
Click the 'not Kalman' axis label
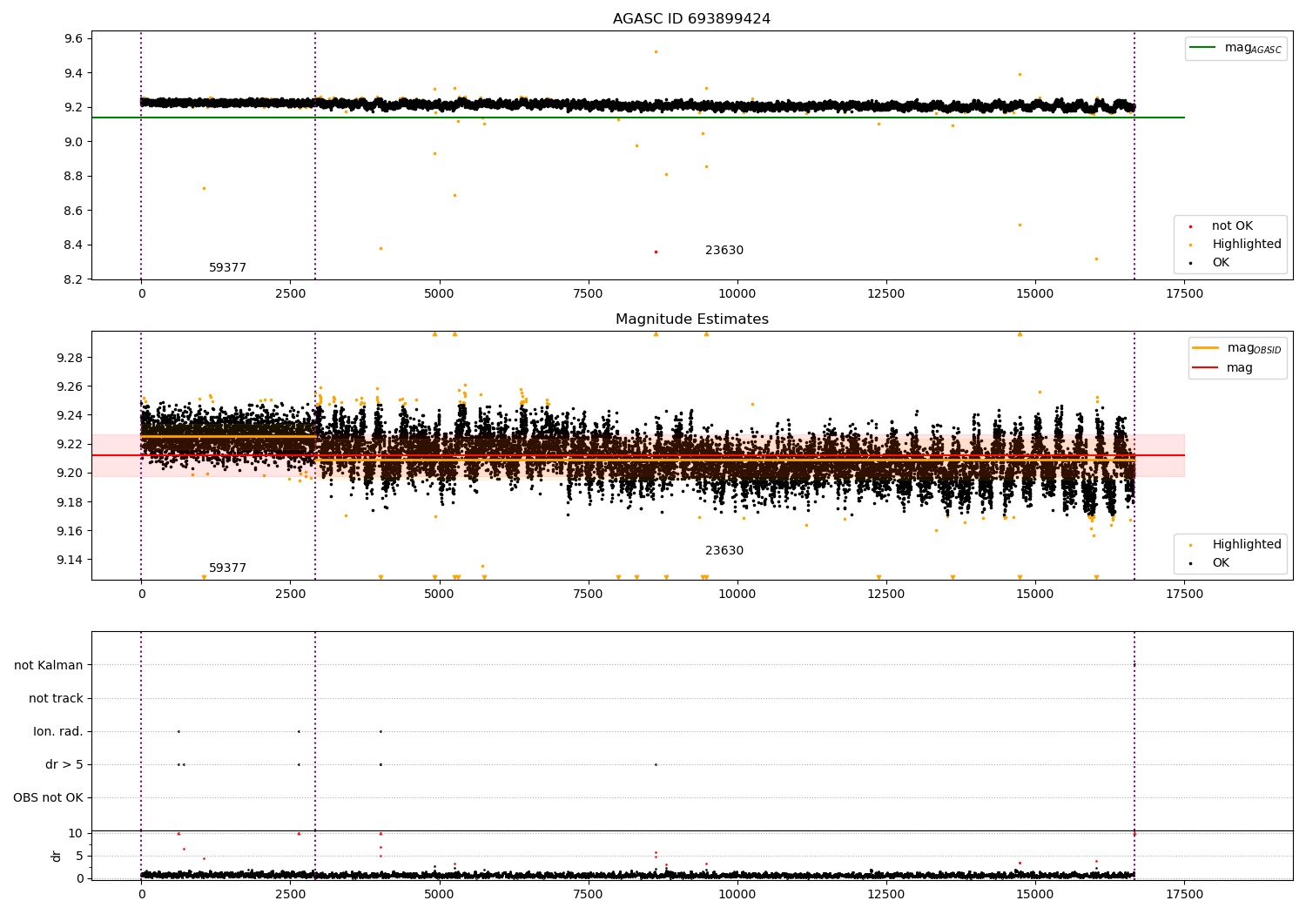pos(49,665)
